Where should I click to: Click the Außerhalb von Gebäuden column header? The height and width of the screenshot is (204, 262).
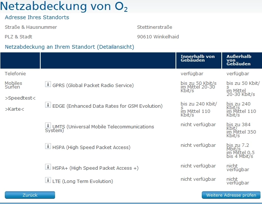[242, 60]
